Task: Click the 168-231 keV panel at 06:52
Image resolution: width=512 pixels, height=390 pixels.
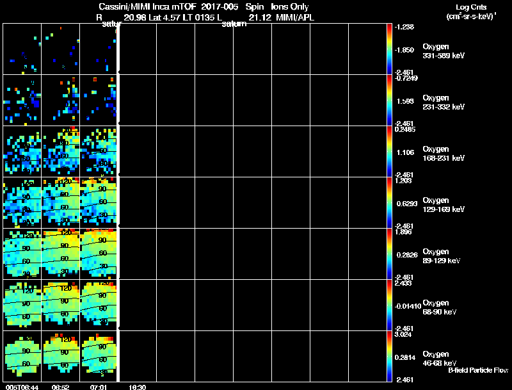Action: coord(61,151)
